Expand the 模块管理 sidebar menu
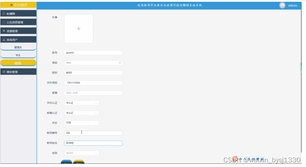 (x=18, y=72)
